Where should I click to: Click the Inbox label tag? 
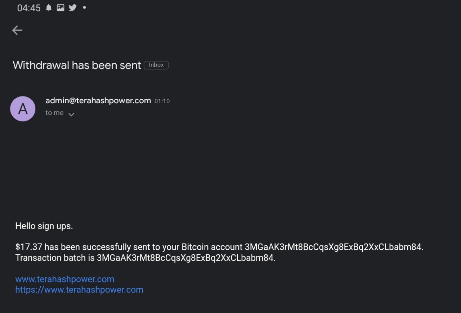pyautogui.click(x=156, y=65)
